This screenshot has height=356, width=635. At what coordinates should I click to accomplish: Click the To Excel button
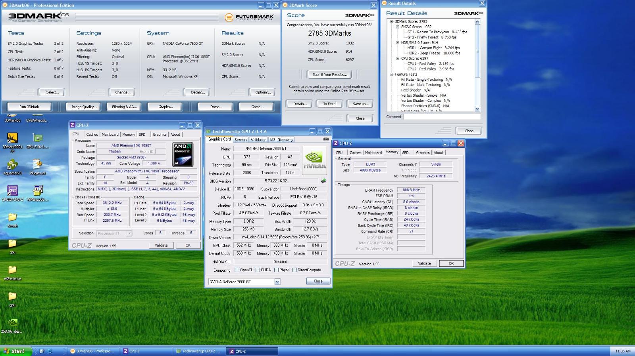point(329,104)
